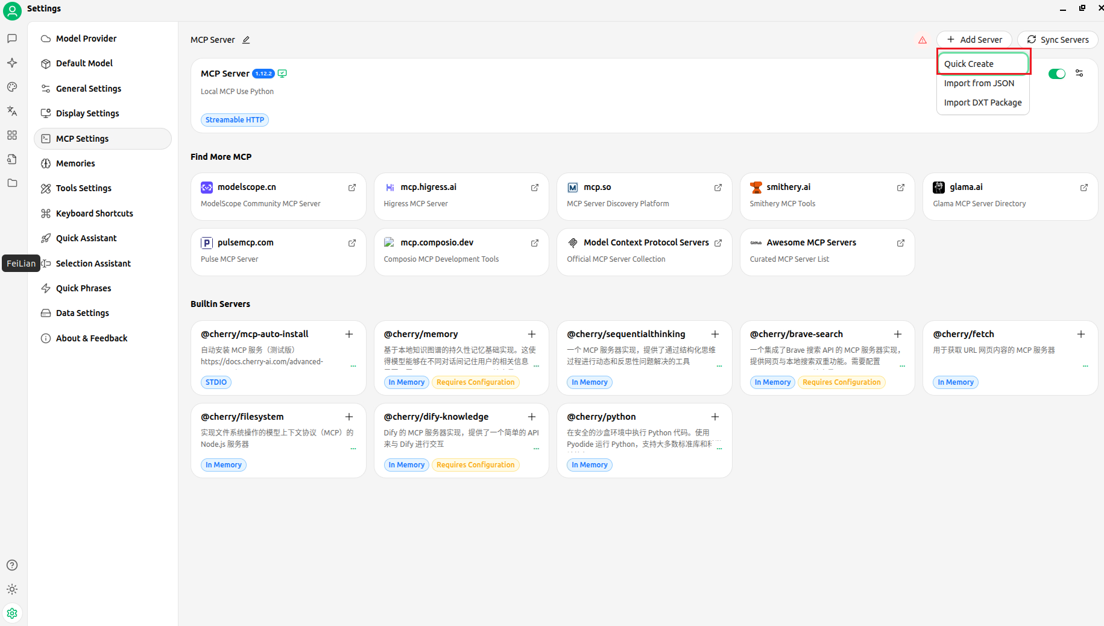1104x626 pixels.
Task: Click the Sync Servers button
Action: click(x=1058, y=40)
